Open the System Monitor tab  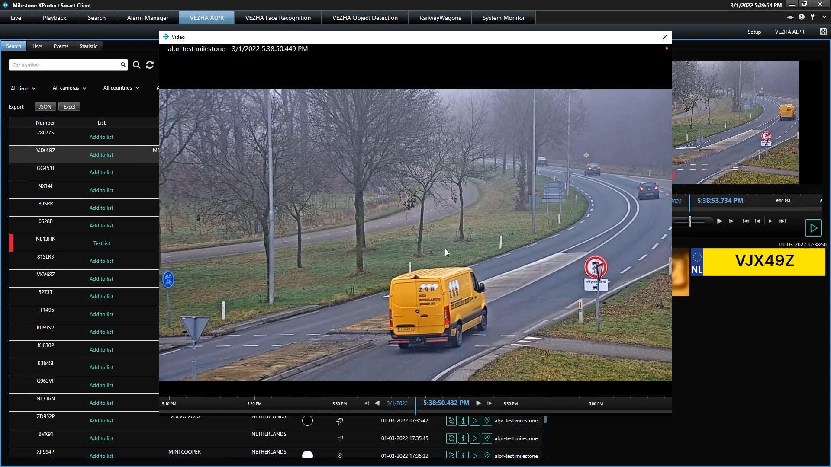pos(503,18)
